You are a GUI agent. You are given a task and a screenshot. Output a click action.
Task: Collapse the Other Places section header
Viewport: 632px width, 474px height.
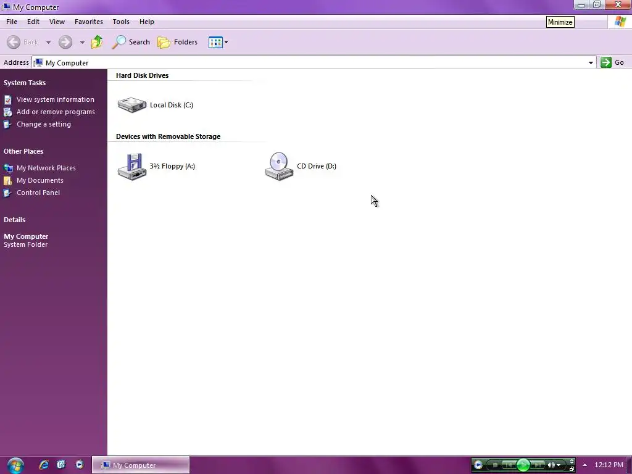23,151
